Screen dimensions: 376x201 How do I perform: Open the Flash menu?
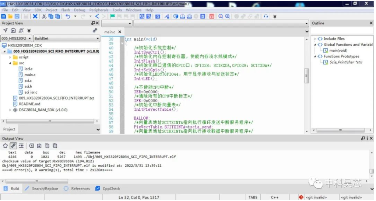coord(66,10)
